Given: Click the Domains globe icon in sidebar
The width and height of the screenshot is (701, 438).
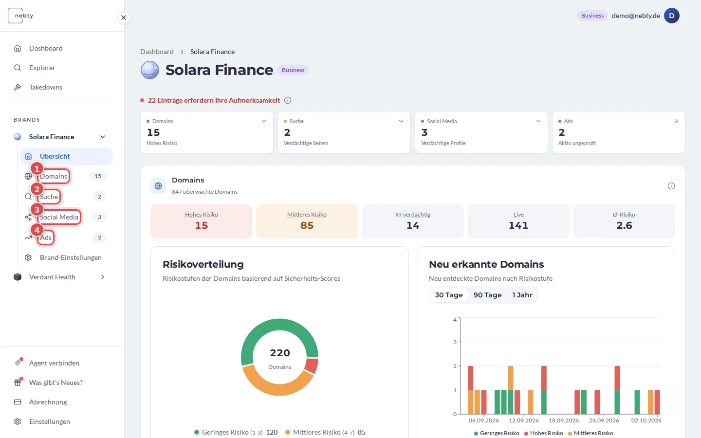Looking at the screenshot, I should [28, 176].
